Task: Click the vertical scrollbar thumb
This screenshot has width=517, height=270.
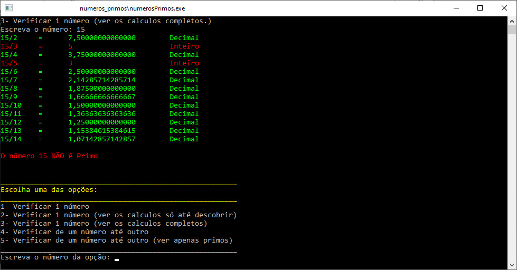Action: pyautogui.click(x=512, y=30)
